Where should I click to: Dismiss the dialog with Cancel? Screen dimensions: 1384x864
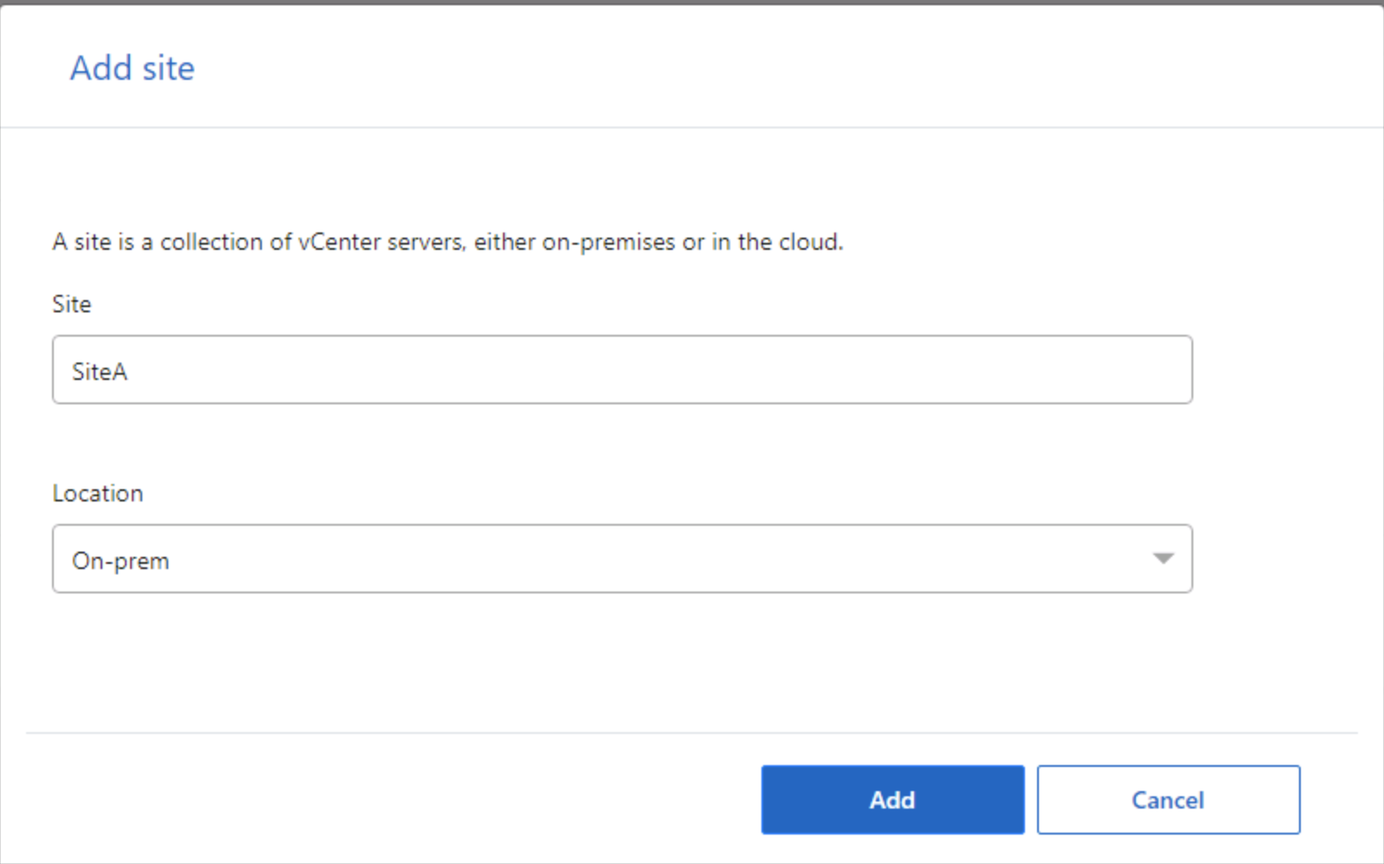[1167, 799]
